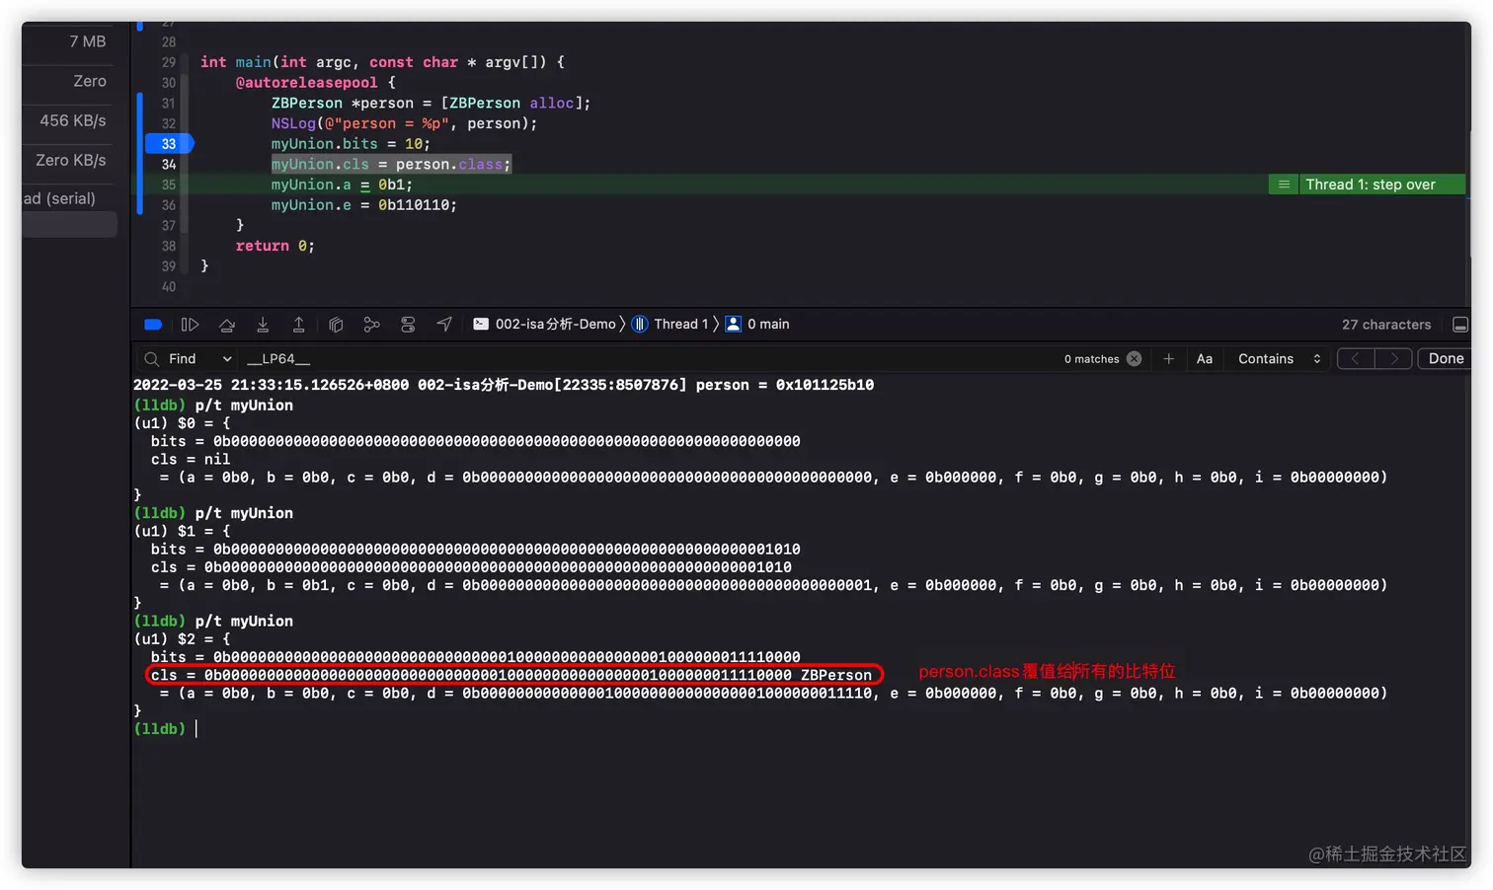Viewport: 1493px width, 890px height.
Task: Click continue program execution icon
Action: pos(190,325)
